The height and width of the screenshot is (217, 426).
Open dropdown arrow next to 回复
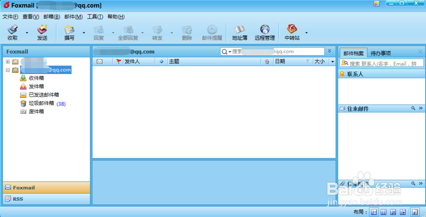[113, 33]
